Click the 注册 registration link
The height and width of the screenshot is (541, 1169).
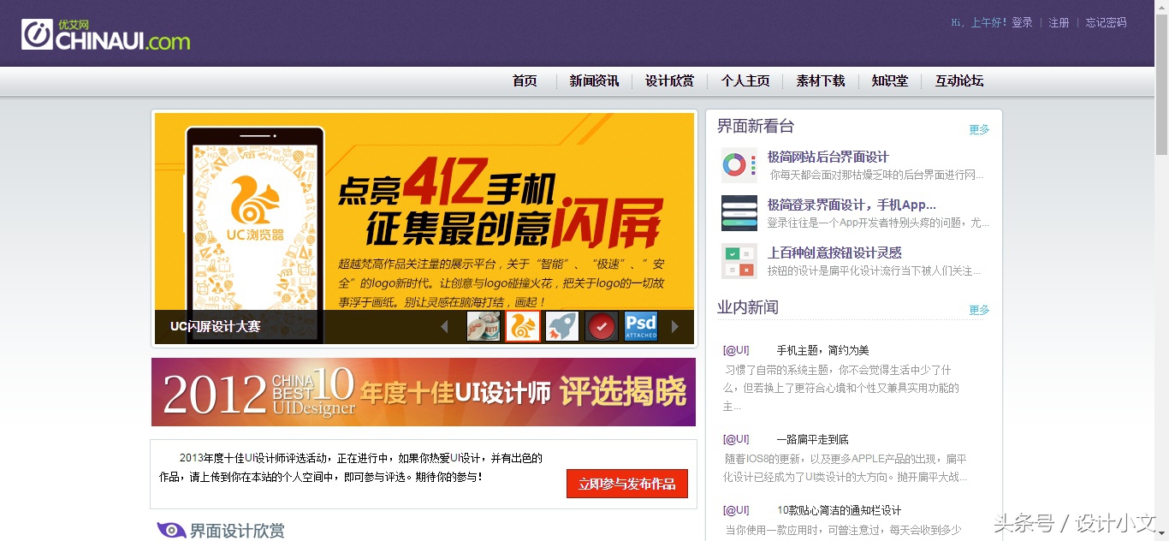tap(1059, 22)
